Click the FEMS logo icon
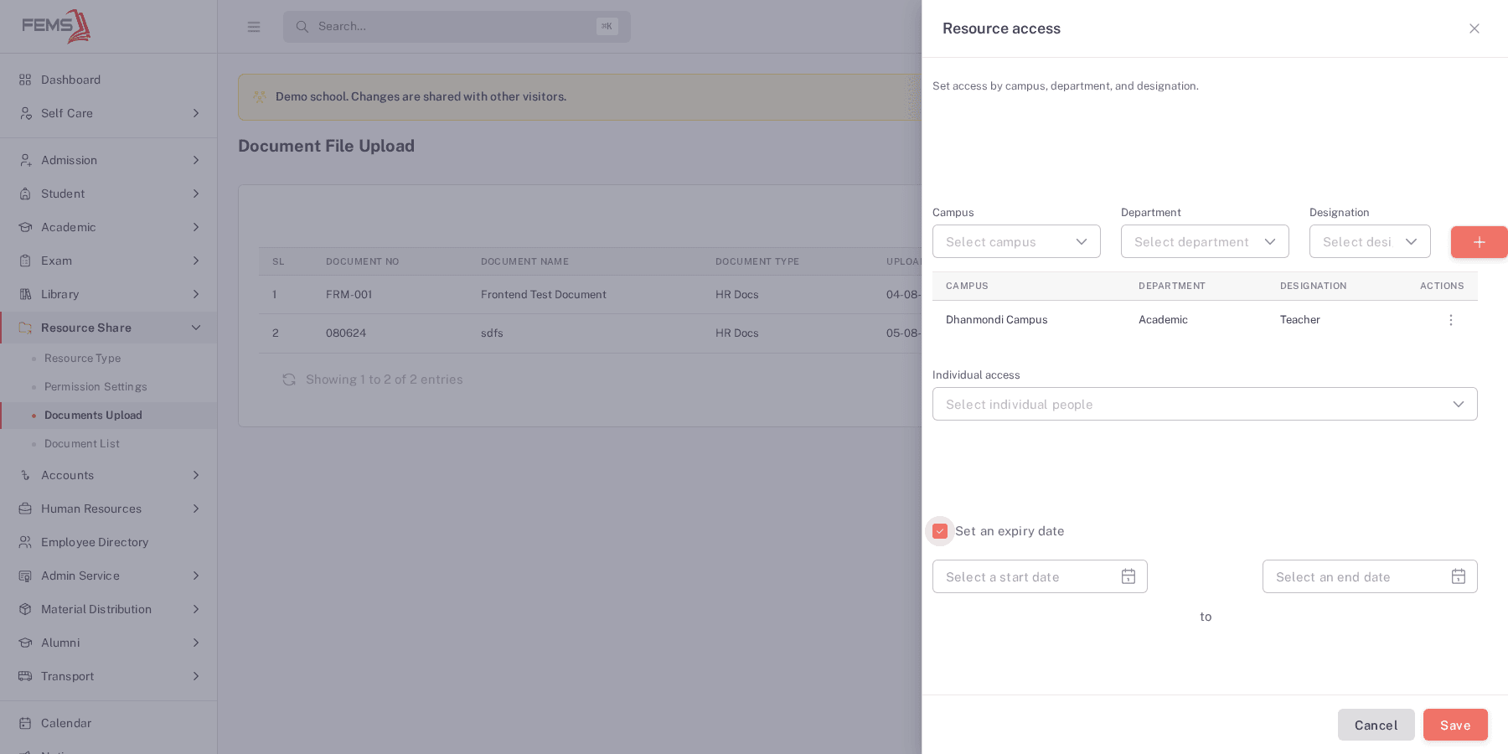Viewport: 1508px width, 754px height. (56, 26)
